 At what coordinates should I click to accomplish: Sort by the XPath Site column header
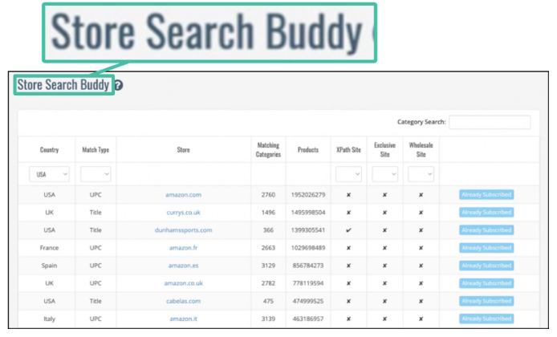pyautogui.click(x=348, y=150)
